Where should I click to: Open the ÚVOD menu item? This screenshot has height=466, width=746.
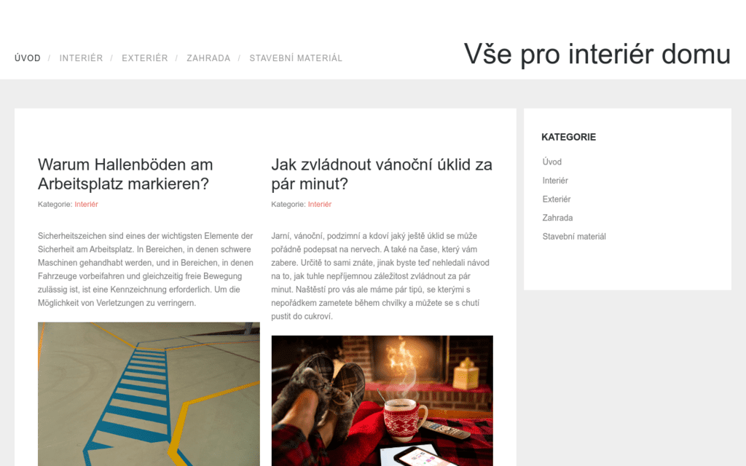coord(28,58)
